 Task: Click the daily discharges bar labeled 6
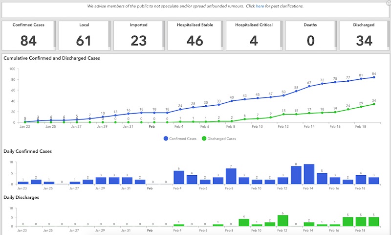(283, 221)
